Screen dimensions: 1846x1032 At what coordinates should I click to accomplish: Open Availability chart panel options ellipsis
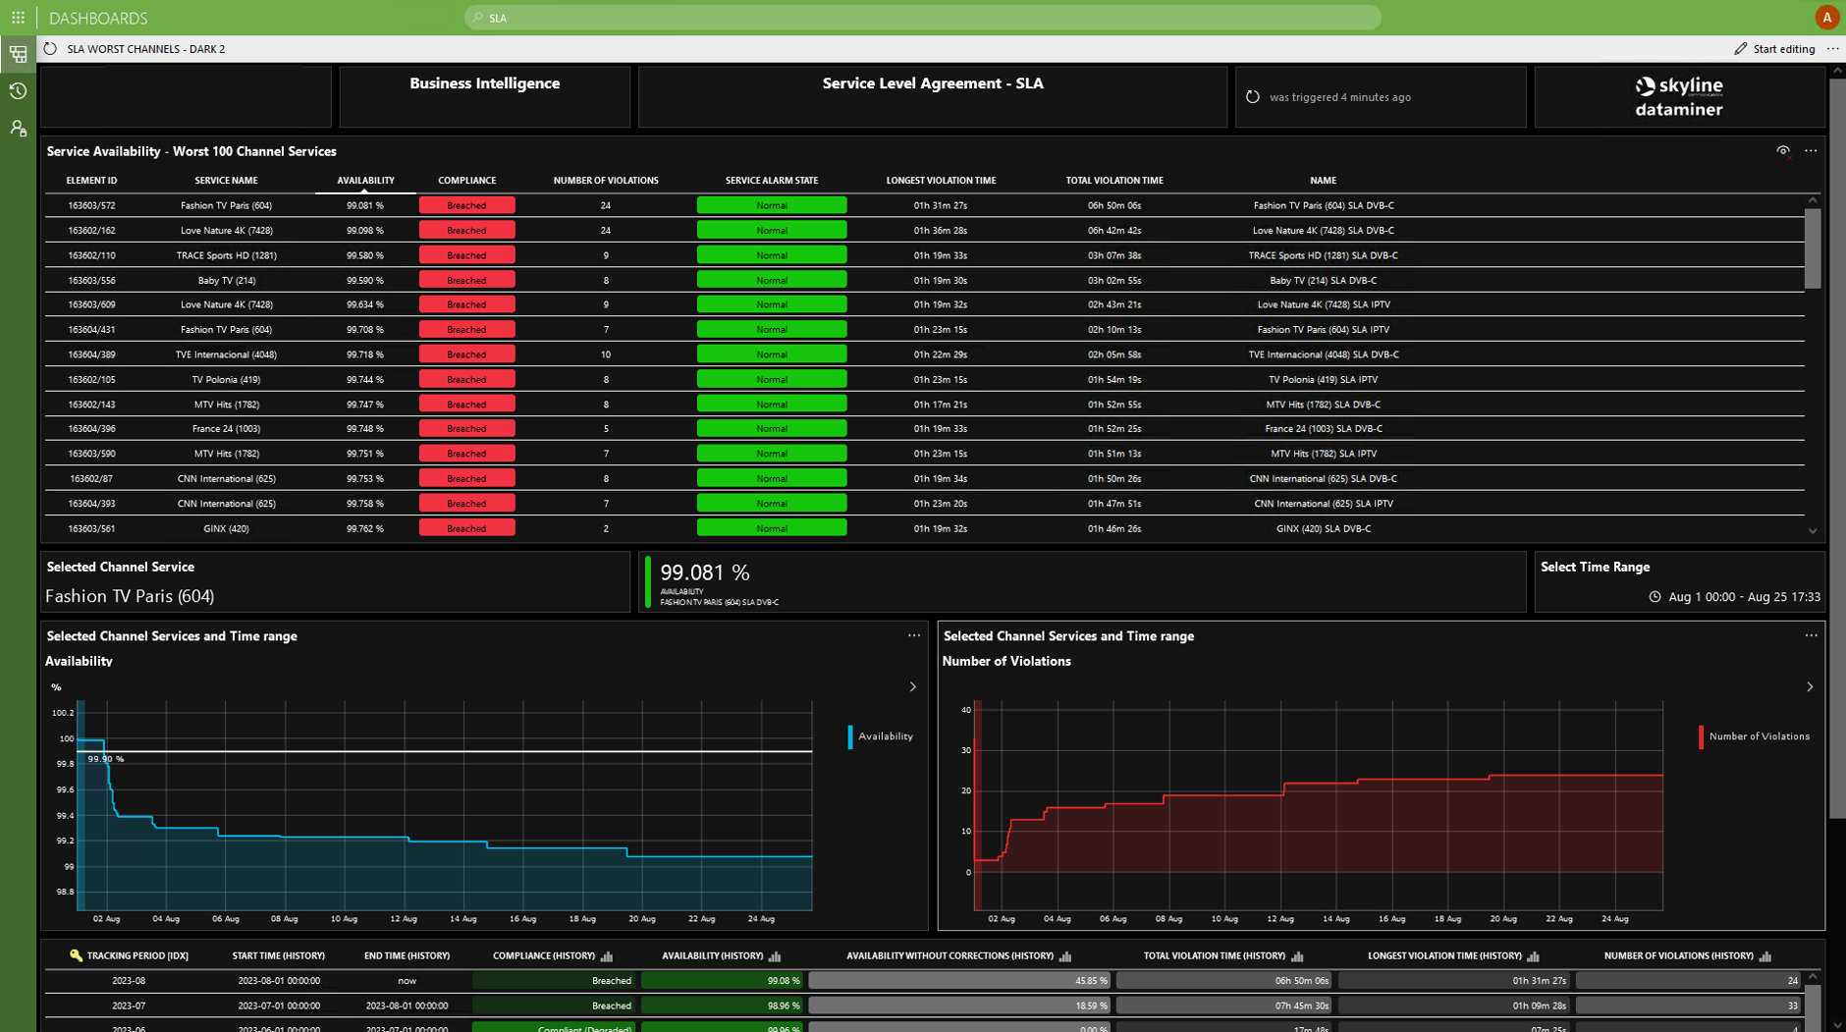point(914,636)
